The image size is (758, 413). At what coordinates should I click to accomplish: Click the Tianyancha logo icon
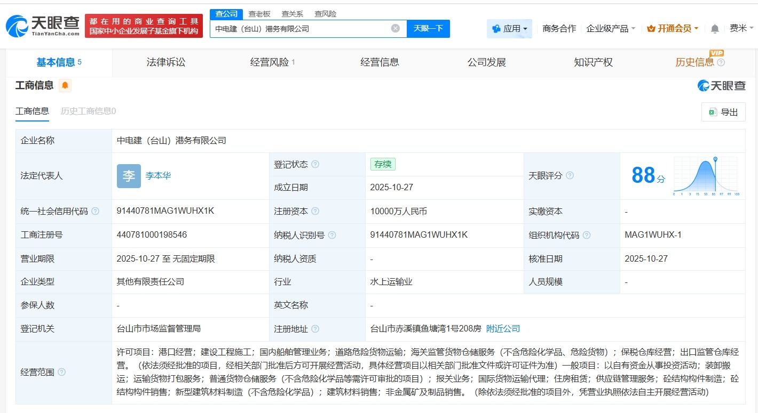18,25
